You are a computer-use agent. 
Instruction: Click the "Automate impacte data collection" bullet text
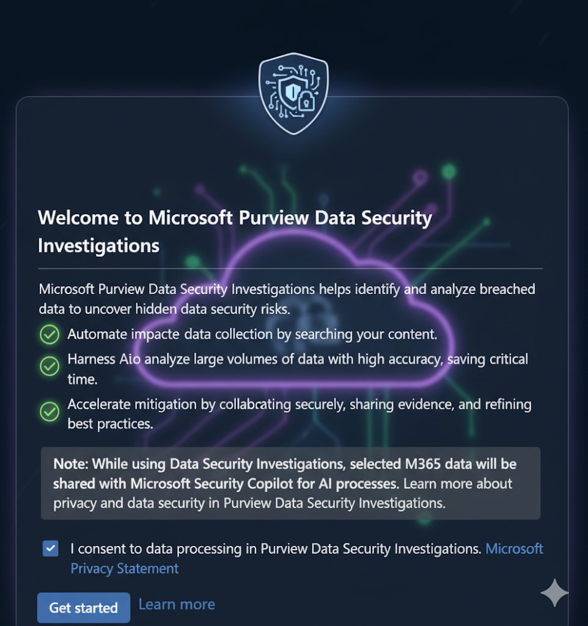click(x=252, y=334)
